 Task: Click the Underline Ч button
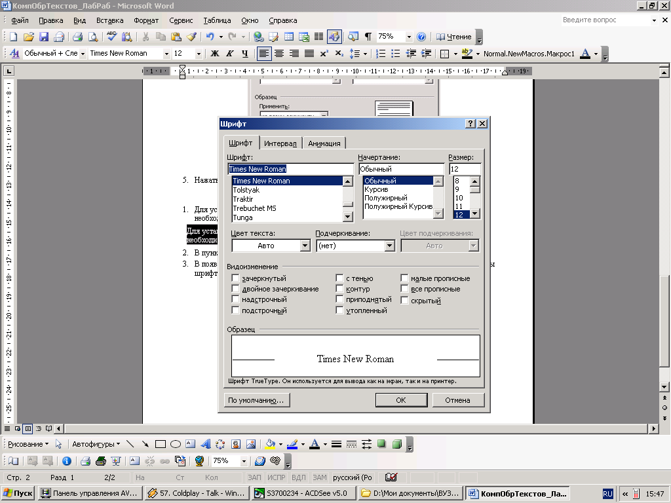tap(245, 54)
